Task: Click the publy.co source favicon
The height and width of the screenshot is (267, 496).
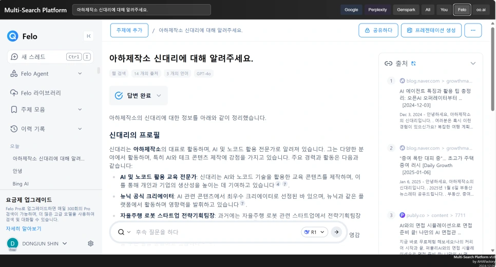Action: [x=403, y=215]
